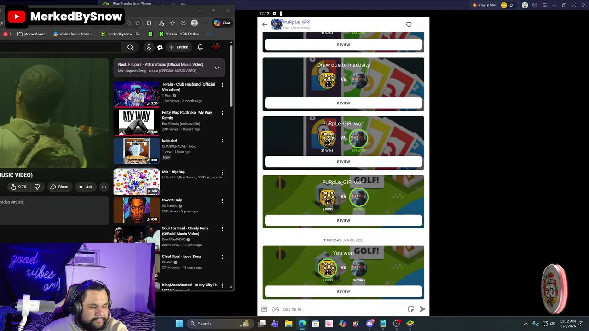Expand the Next up queue chevron

217,68
